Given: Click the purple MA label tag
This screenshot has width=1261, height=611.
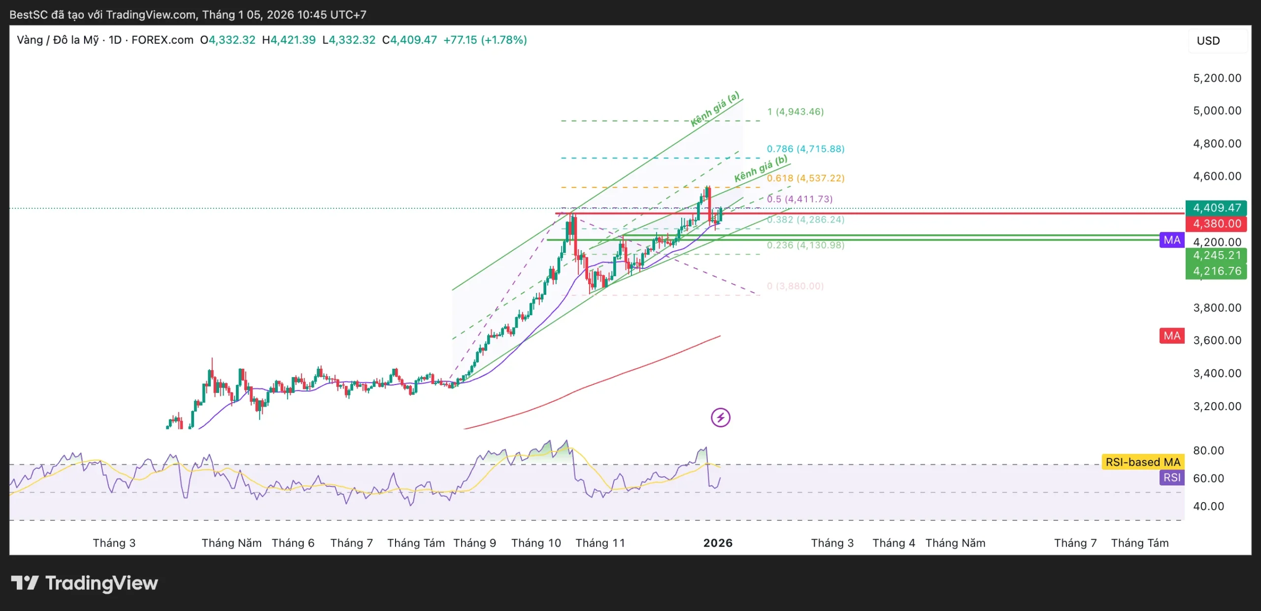Looking at the screenshot, I should [x=1172, y=240].
